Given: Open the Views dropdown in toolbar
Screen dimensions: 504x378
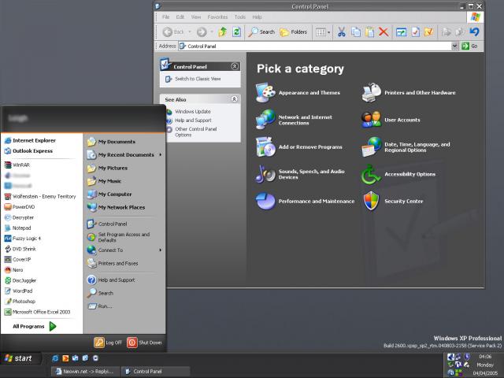Looking at the screenshot, I should pyautogui.click(x=323, y=31).
